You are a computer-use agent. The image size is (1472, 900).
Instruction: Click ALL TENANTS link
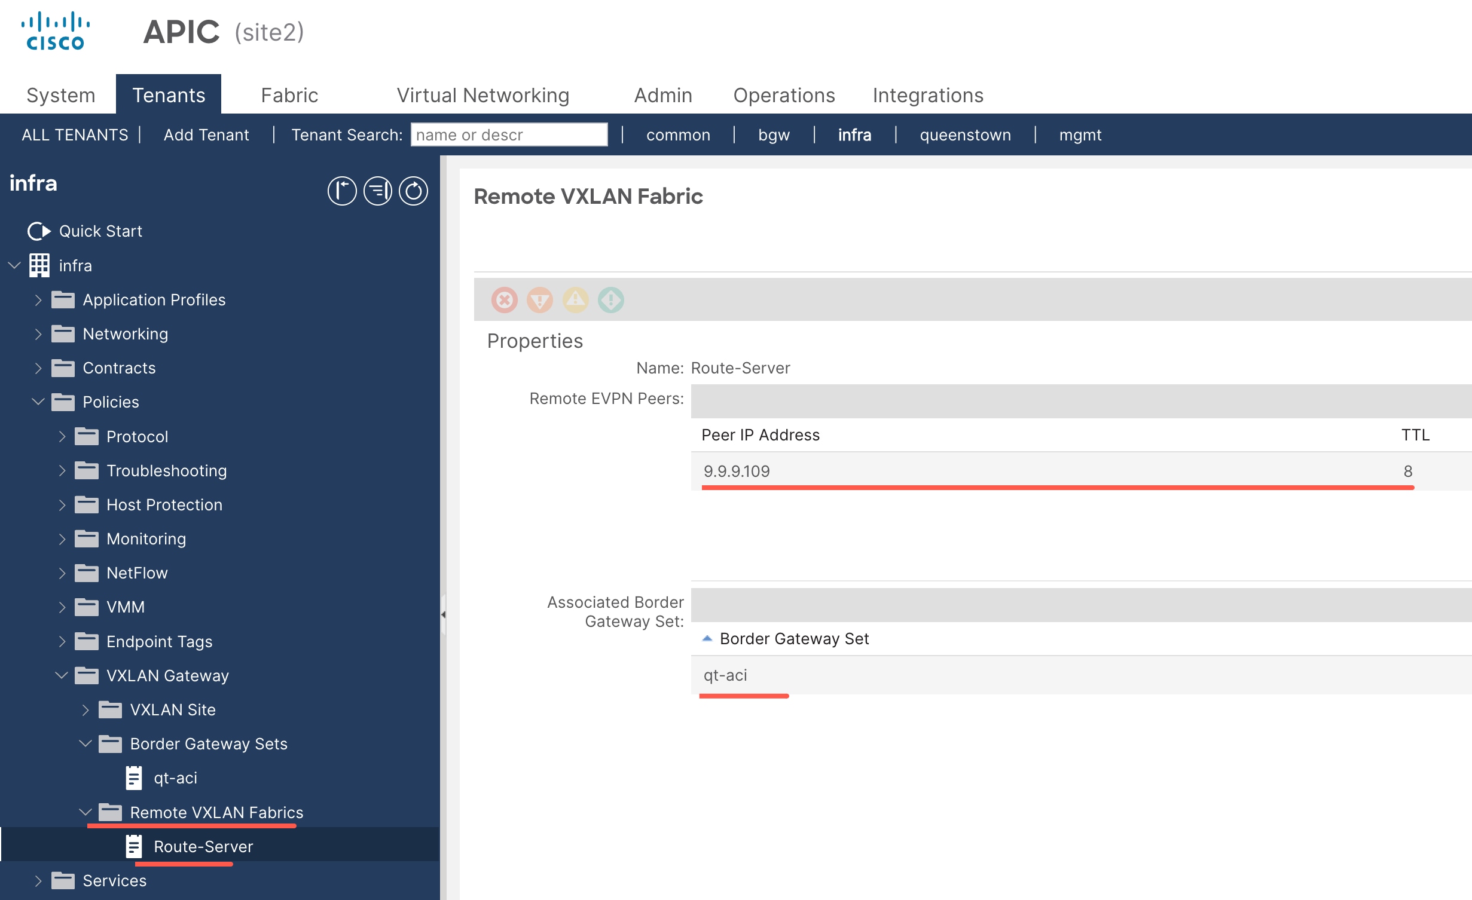click(x=75, y=134)
